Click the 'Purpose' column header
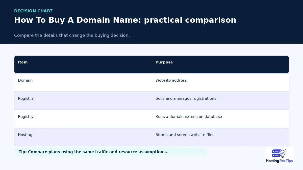The height and width of the screenshot is (170, 303). coord(164,62)
